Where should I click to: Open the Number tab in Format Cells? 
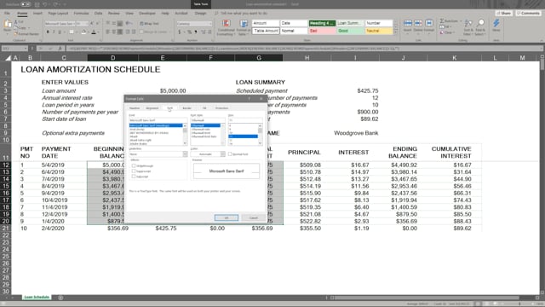135,108
